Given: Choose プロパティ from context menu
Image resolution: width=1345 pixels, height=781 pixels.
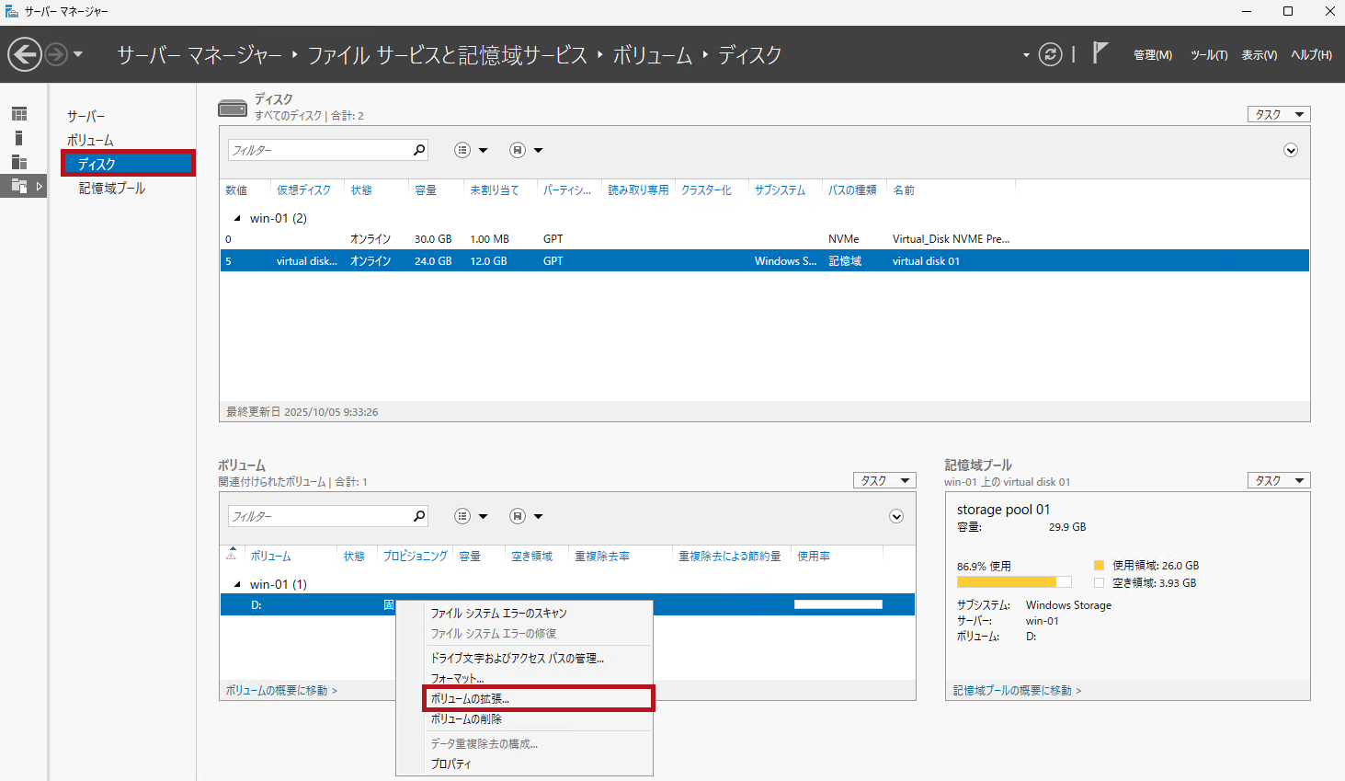Looking at the screenshot, I should point(451,764).
